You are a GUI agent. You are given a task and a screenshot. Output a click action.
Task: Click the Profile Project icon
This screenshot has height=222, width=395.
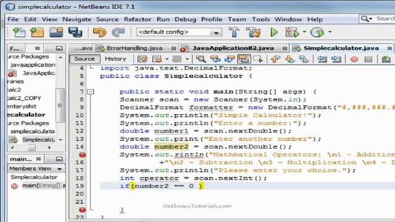pyautogui.click(x=317, y=32)
